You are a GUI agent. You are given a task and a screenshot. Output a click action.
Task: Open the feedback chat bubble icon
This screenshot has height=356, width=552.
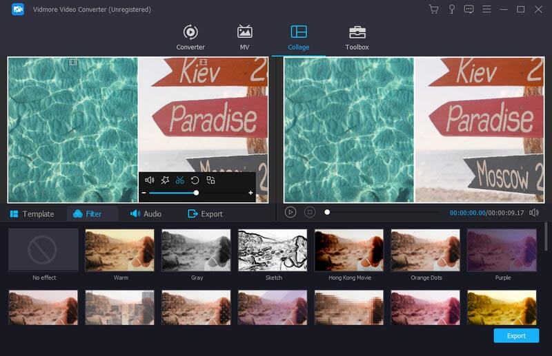(469, 10)
